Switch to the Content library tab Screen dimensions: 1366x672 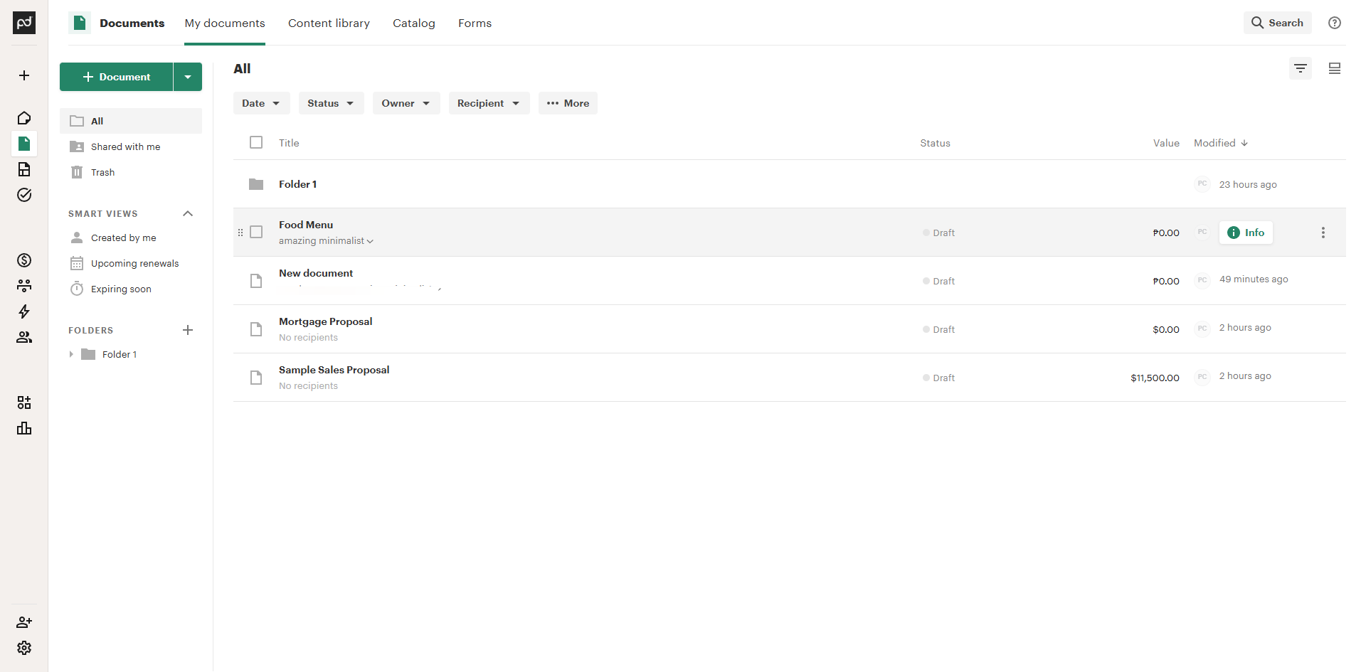pyautogui.click(x=329, y=23)
